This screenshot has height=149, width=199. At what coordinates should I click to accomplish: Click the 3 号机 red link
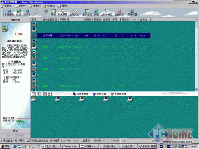pos(19,34)
